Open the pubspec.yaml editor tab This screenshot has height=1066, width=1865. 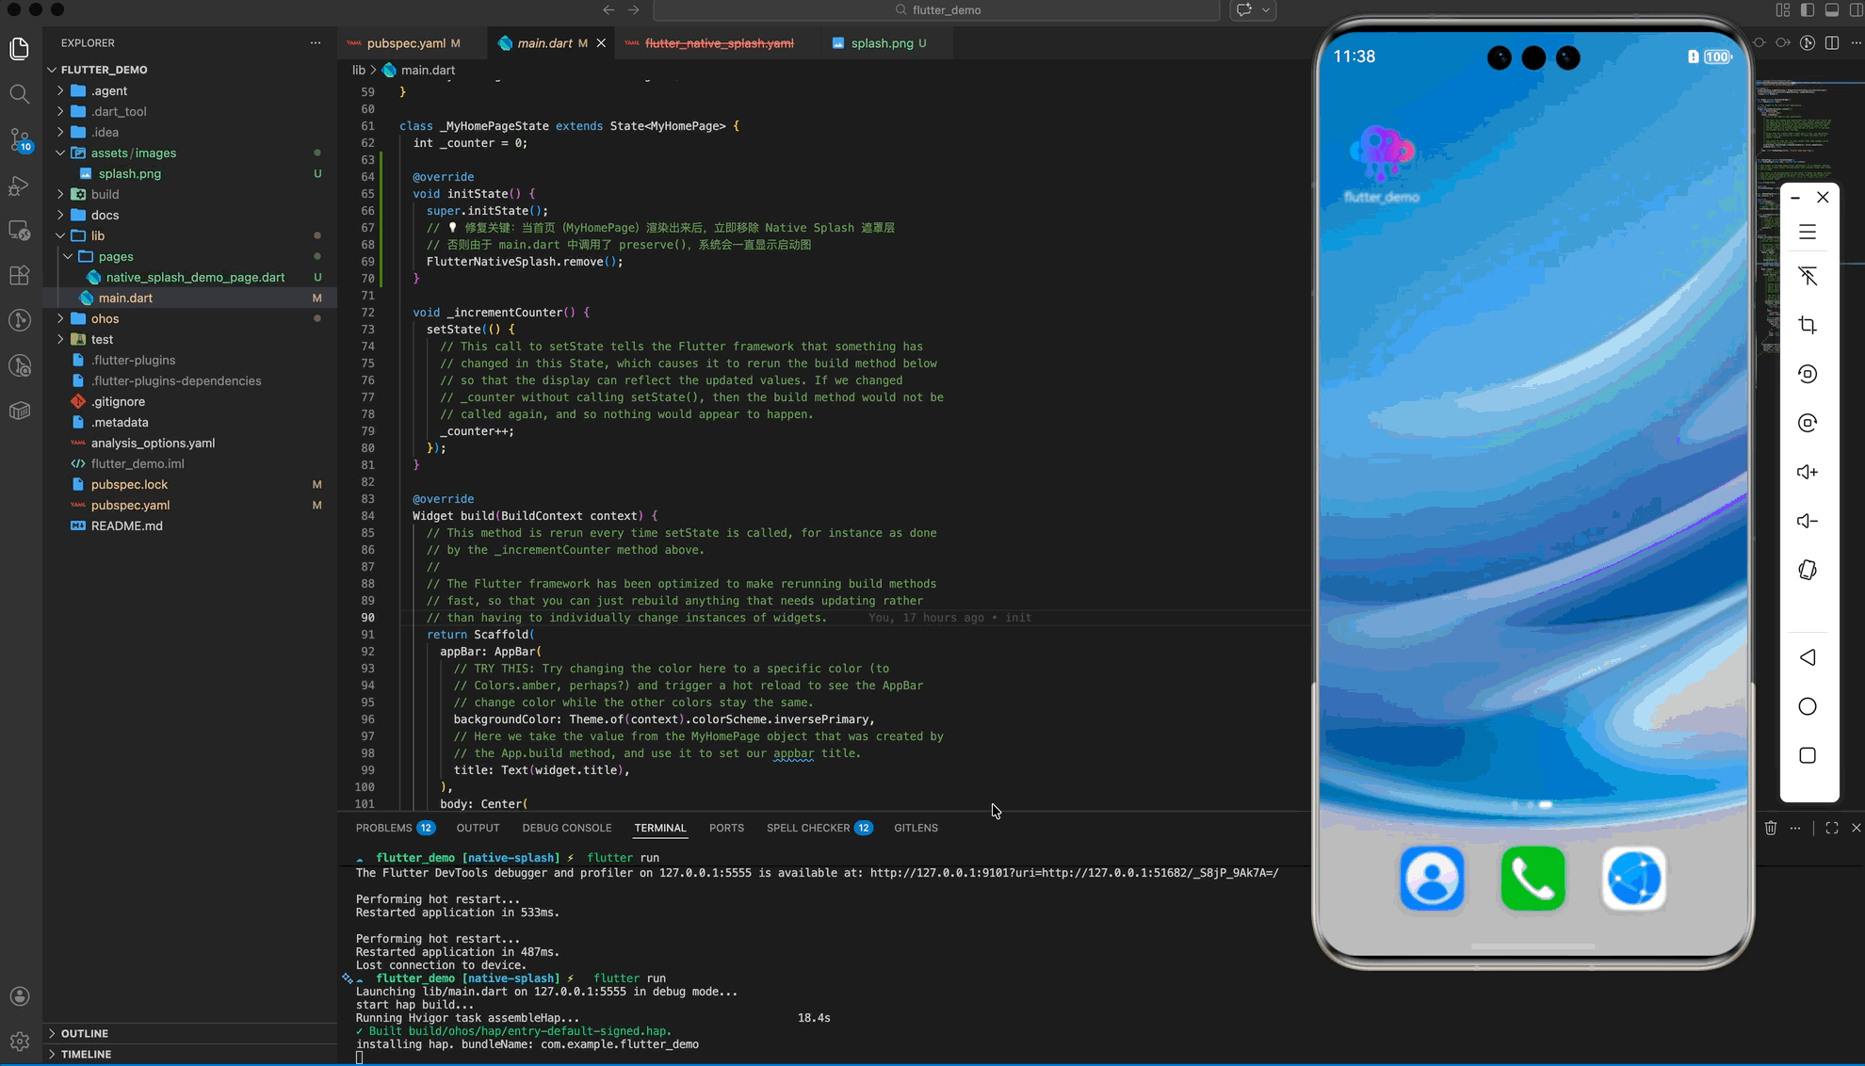tap(406, 43)
